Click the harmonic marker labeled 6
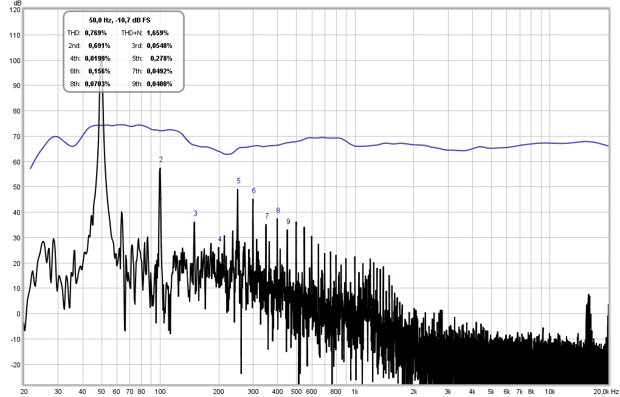Screen dimensions: 620x397 tap(253, 191)
